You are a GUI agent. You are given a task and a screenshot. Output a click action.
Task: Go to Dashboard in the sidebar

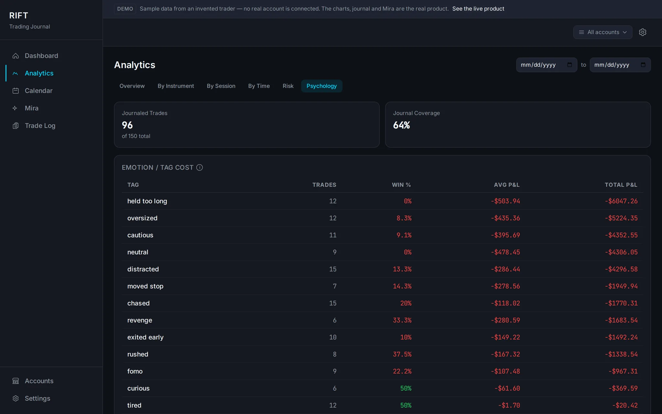pyautogui.click(x=51, y=56)
